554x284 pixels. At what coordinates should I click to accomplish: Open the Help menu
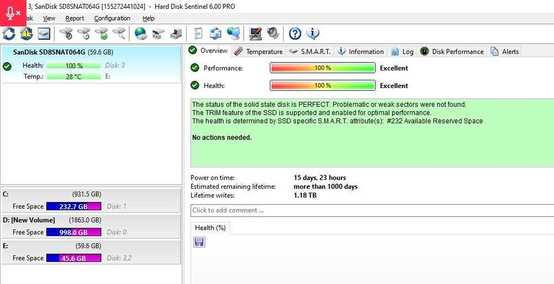coord(148,18)
